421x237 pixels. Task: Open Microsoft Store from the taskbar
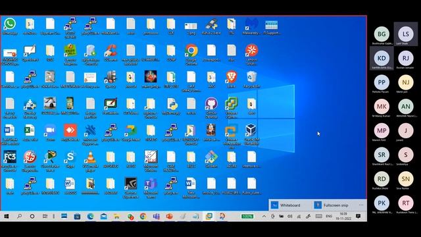coord(77,217)
